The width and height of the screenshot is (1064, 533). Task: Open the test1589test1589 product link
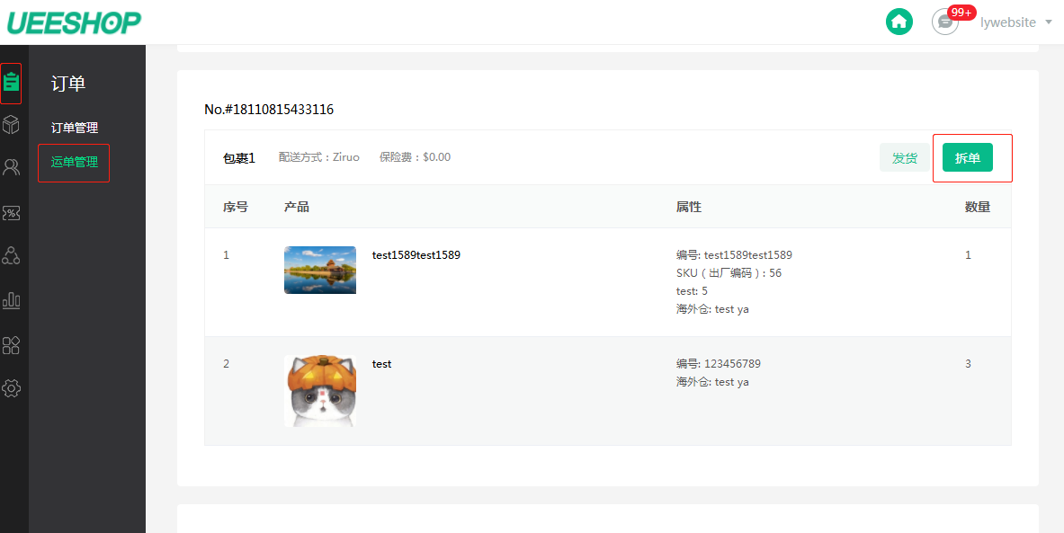coord(416,255)
